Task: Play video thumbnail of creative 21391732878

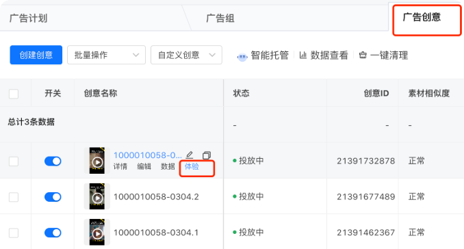Action: pos(97,161)
